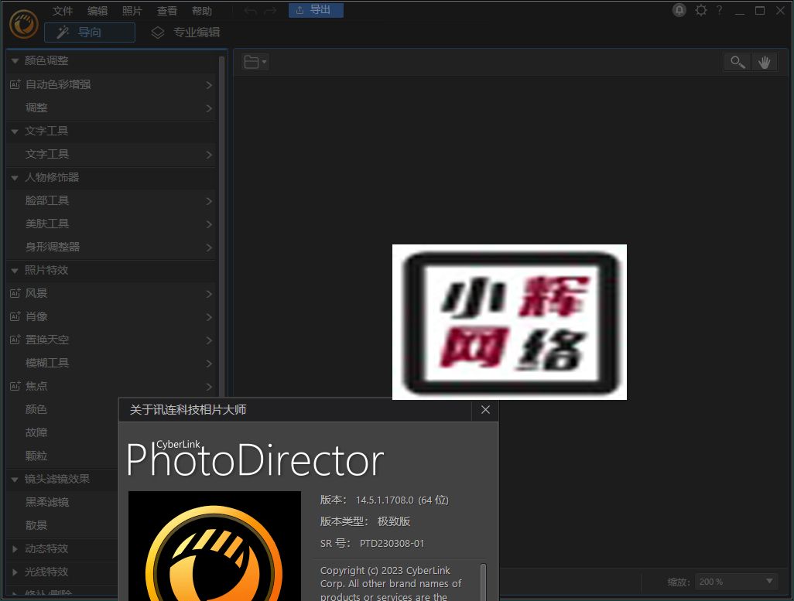Open 自动色彩增强 AI tool
The height and width of the screenshot is (601, 794).
tap(111, 84)
